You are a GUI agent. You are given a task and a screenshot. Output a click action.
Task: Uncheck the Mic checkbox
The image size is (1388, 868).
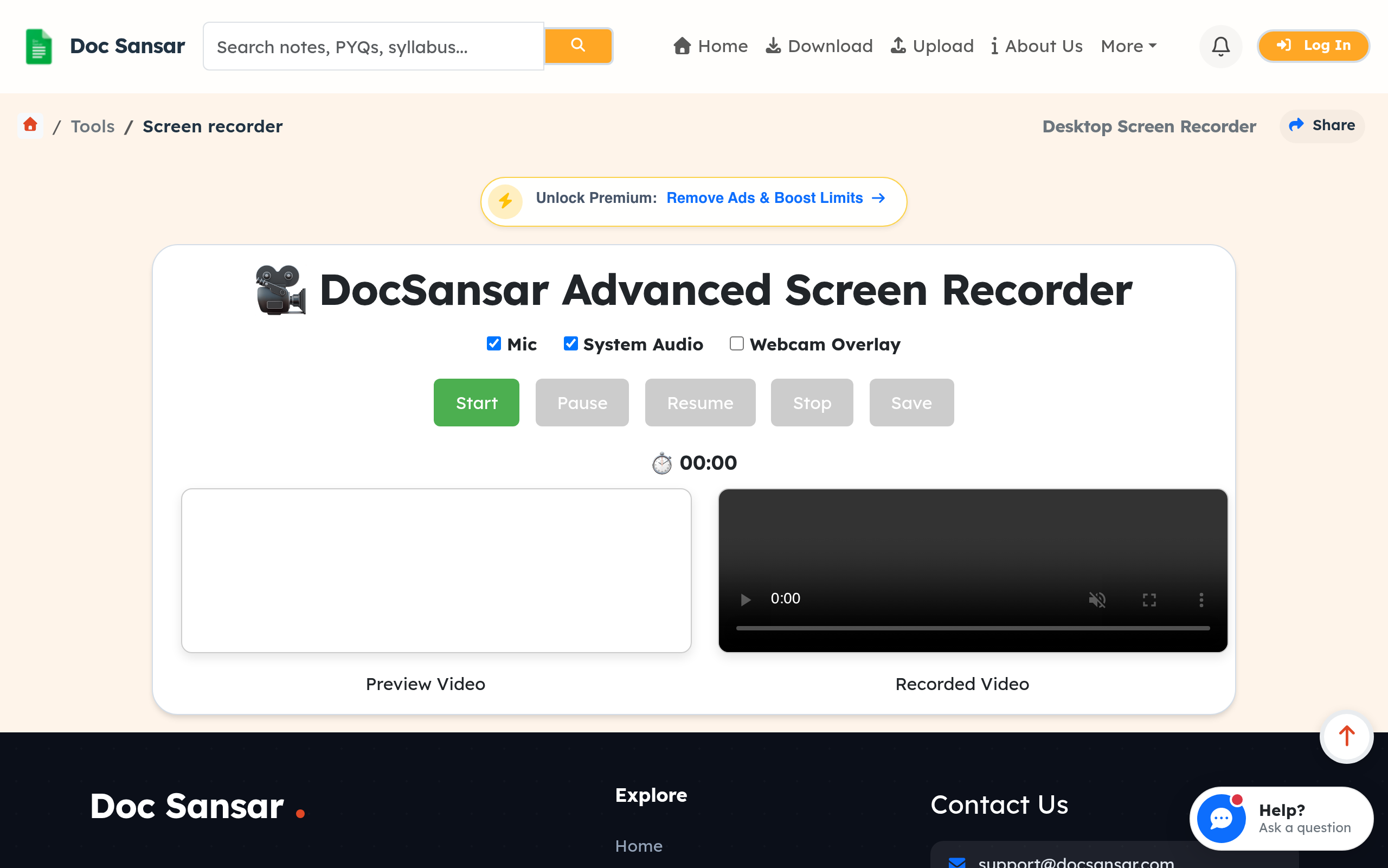click(x=493, y=343)
